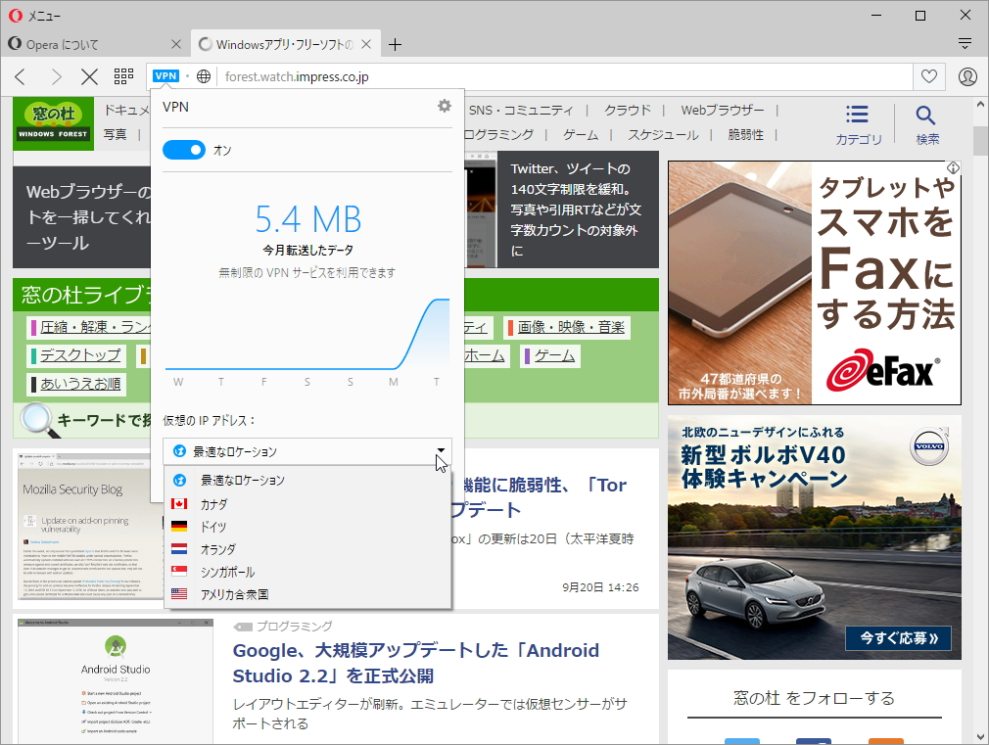Go forward with the forward arrow
989x745 pixels.
pyautogui.click(x=56, y=77)
